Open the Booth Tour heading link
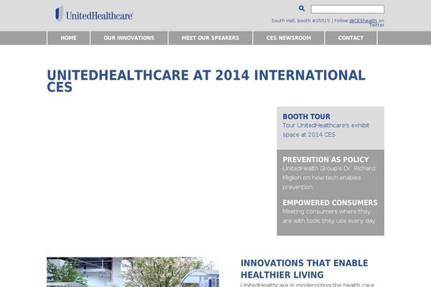This screenshot has height=287, width=431. click(306, 116)
